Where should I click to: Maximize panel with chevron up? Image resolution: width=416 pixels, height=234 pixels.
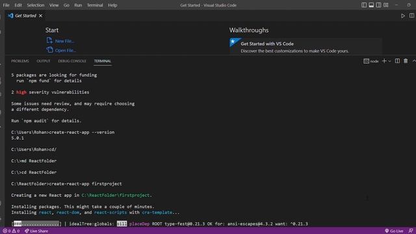(414, 61)
